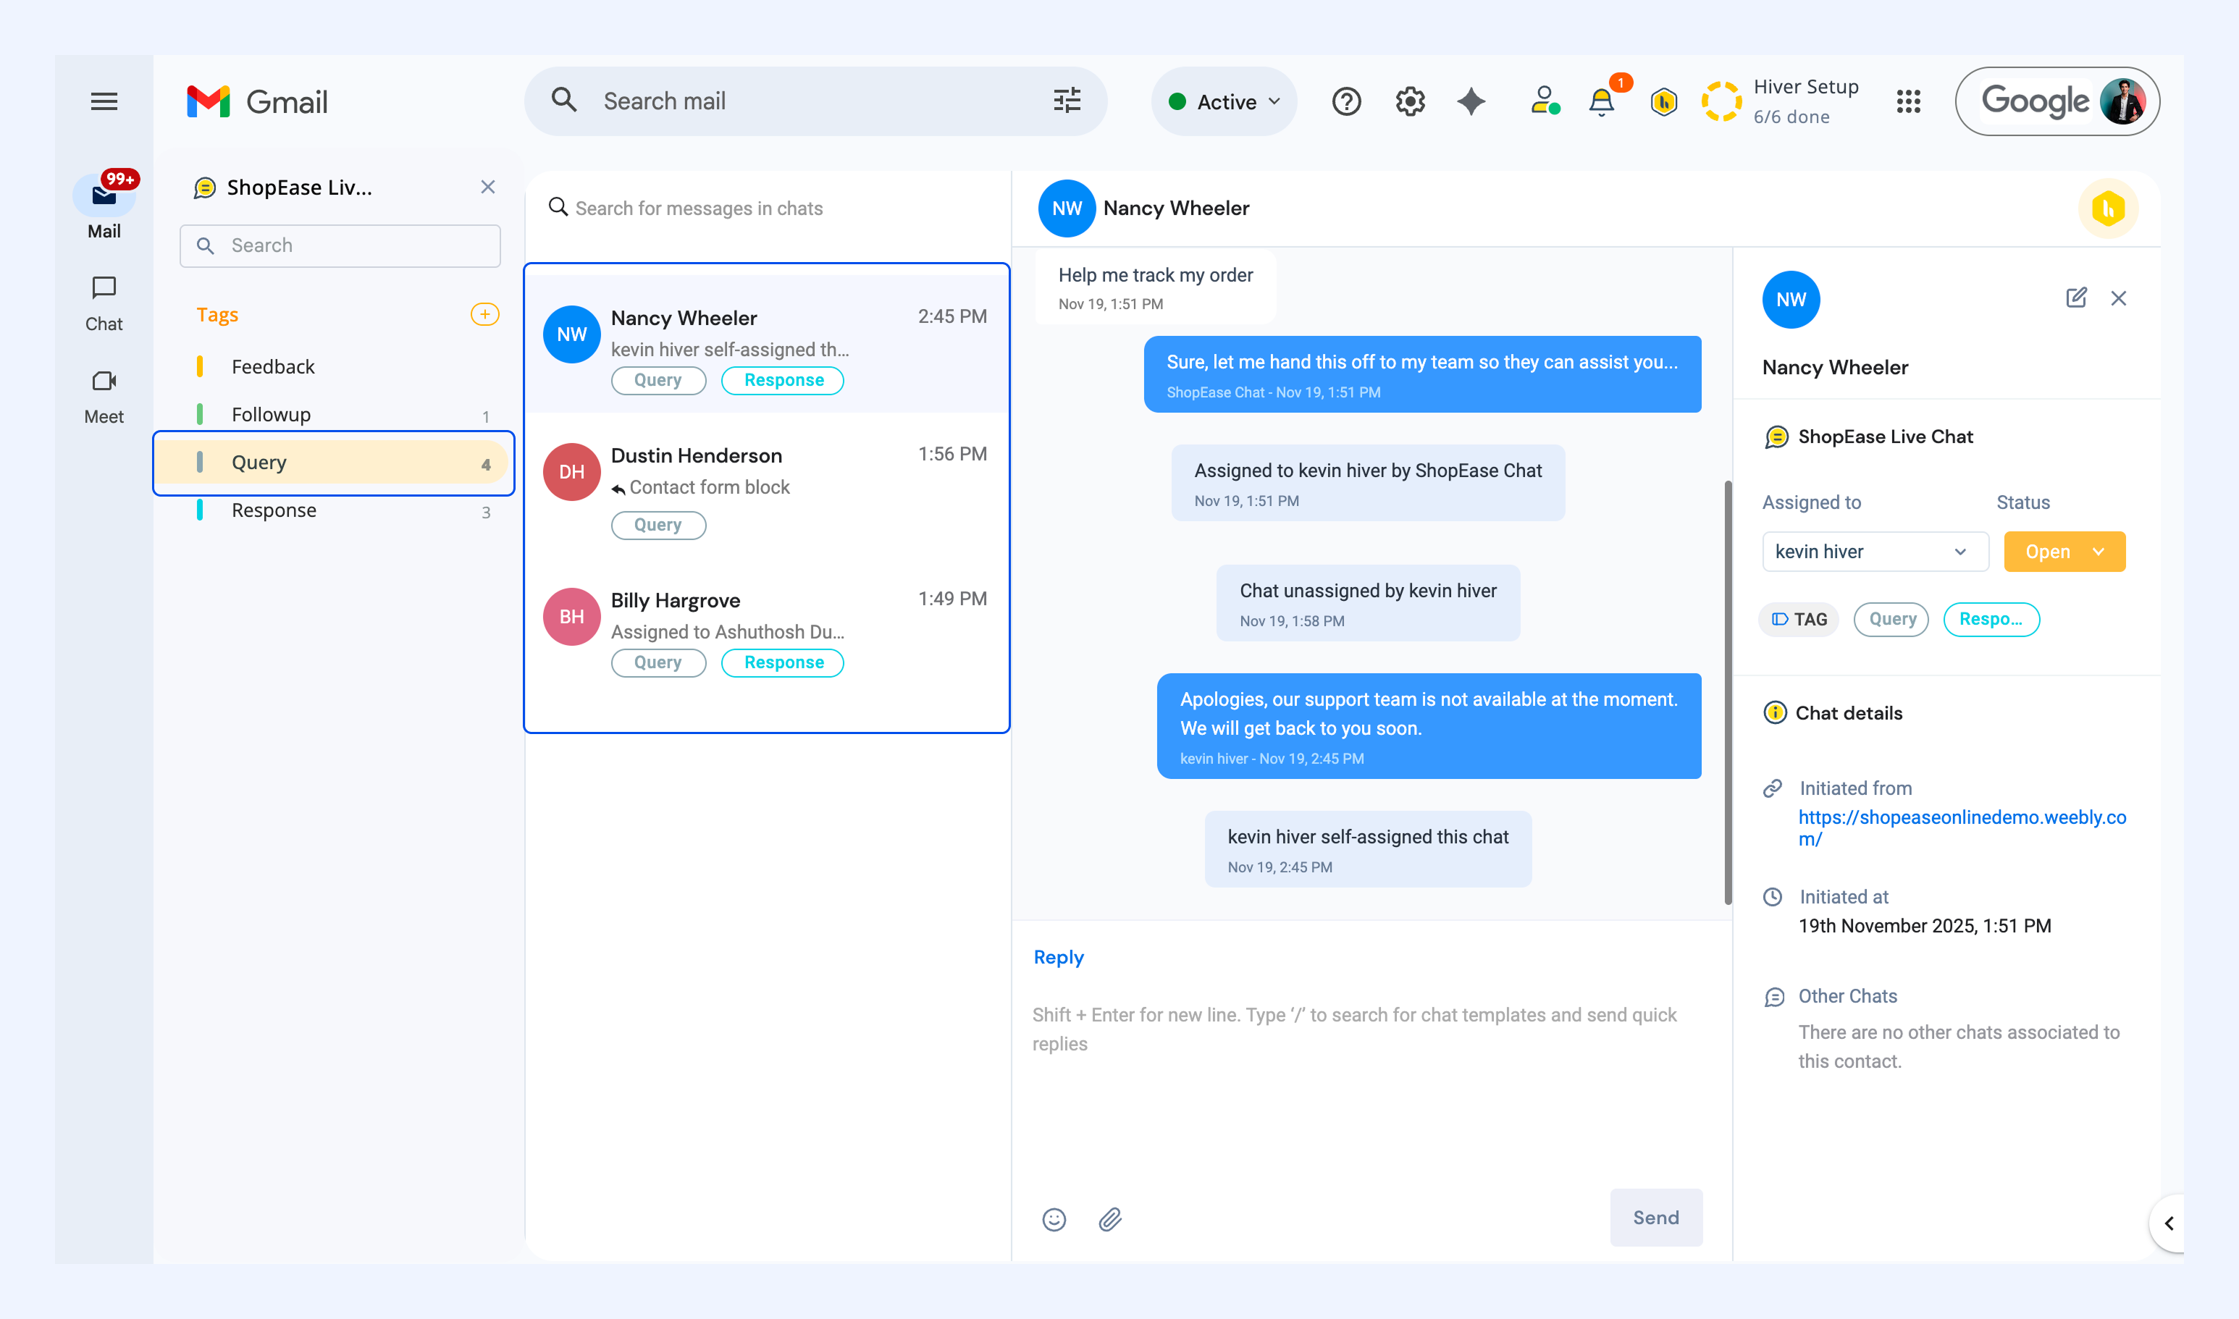
Task: Open Gmail settings gear
Action: 1410,101
